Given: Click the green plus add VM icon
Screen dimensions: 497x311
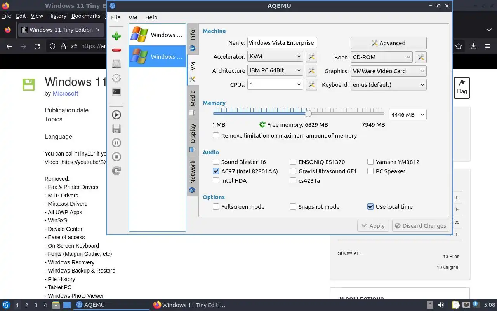Looking at the screenshot, I should coord(116,36).
